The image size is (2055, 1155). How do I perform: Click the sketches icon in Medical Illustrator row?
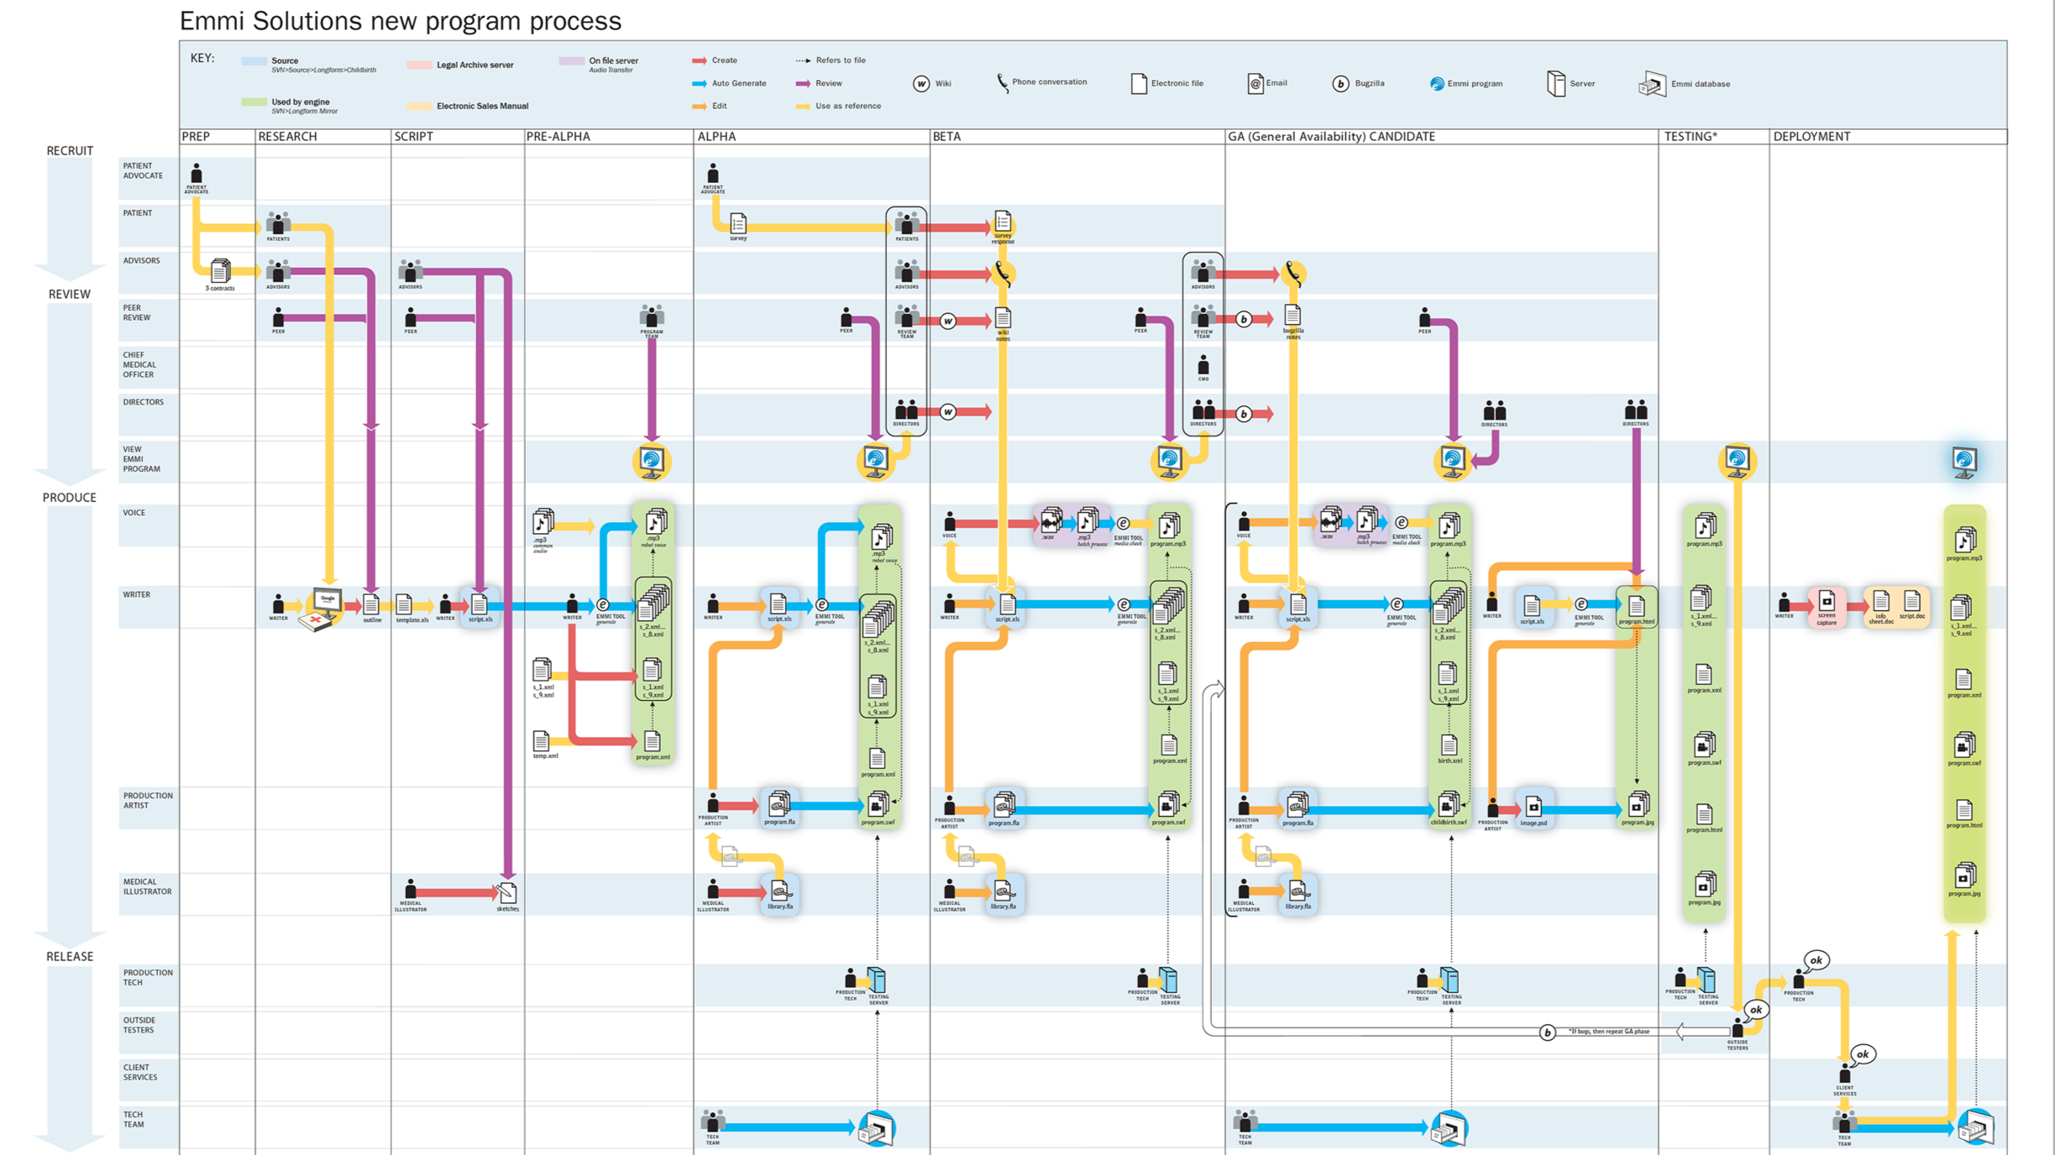click(507, 893)
